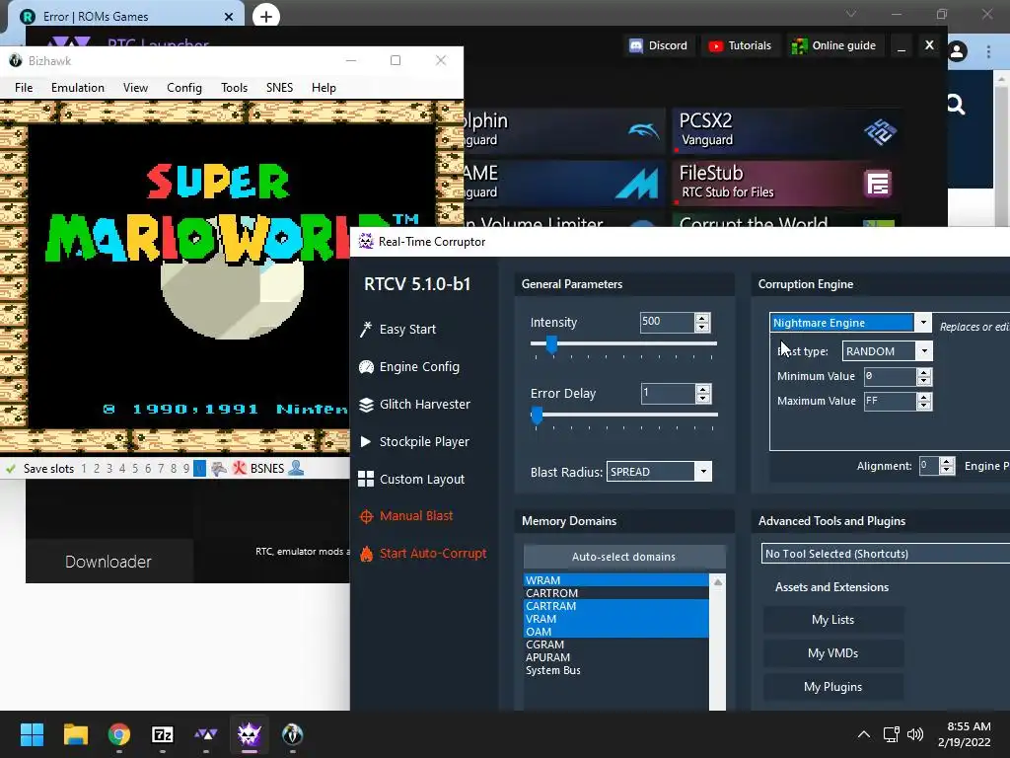Open the File menu in Bizhawk
This screenshot has height=758, width=1010.
tap(24, 88)
